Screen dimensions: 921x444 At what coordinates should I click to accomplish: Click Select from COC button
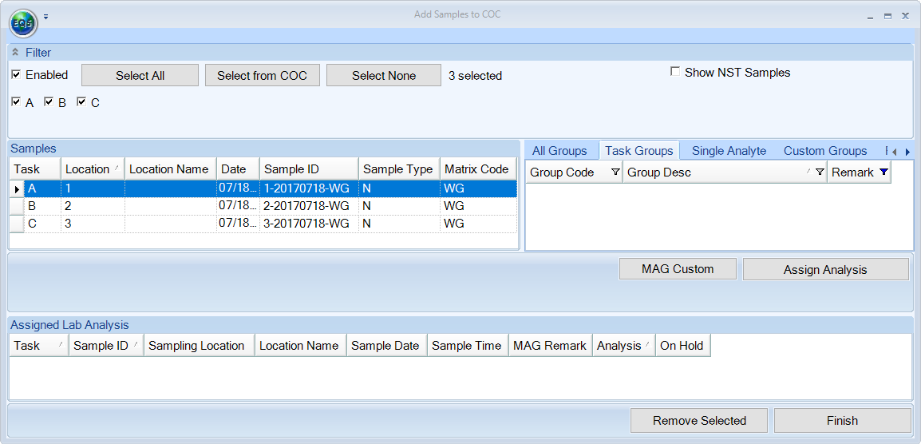(x=262, y=75)
